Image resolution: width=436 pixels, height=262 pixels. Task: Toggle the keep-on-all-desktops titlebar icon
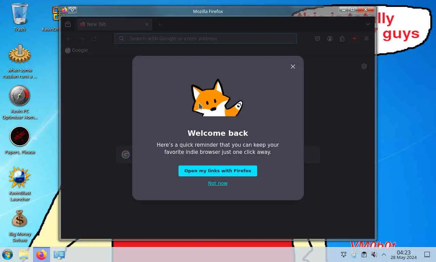click(x=73, y=10)
